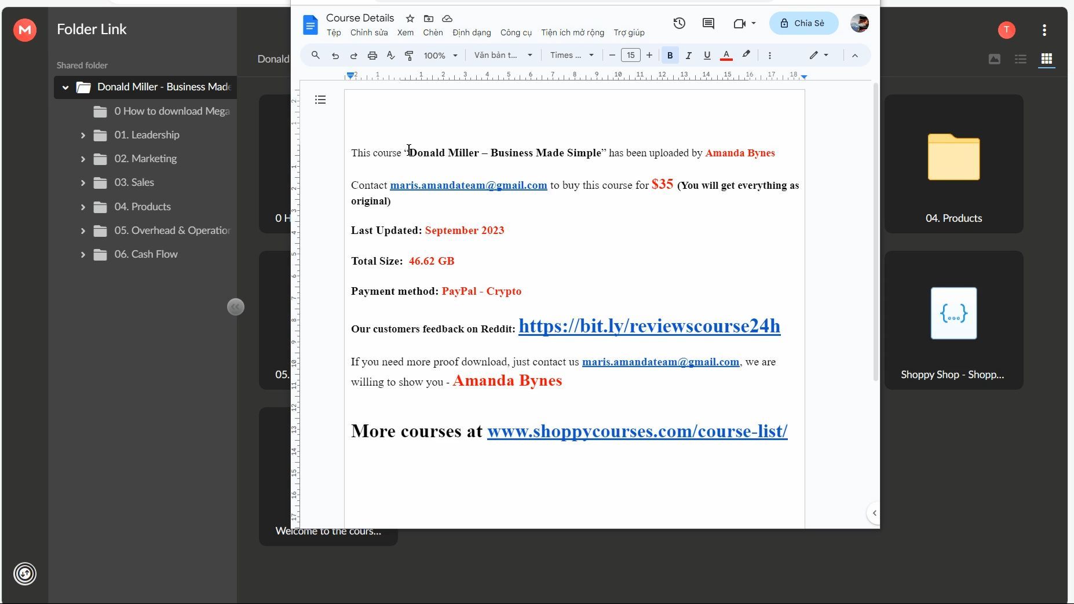Viewport: 1074px width, 604px height.
Task: Open the comments panel icon
Action: coord(708,23)
